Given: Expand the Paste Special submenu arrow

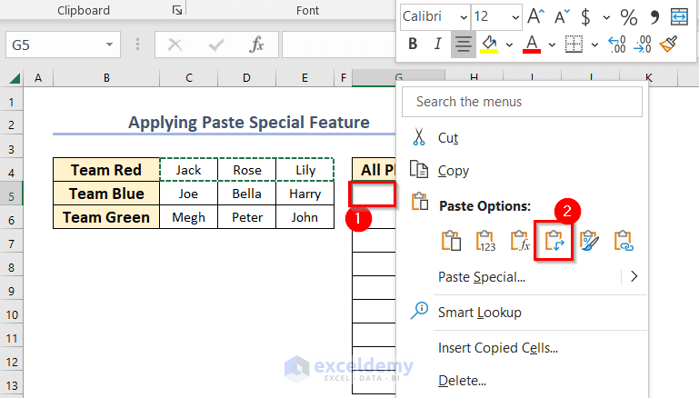Looking at the screenshot, I should 634,276.
